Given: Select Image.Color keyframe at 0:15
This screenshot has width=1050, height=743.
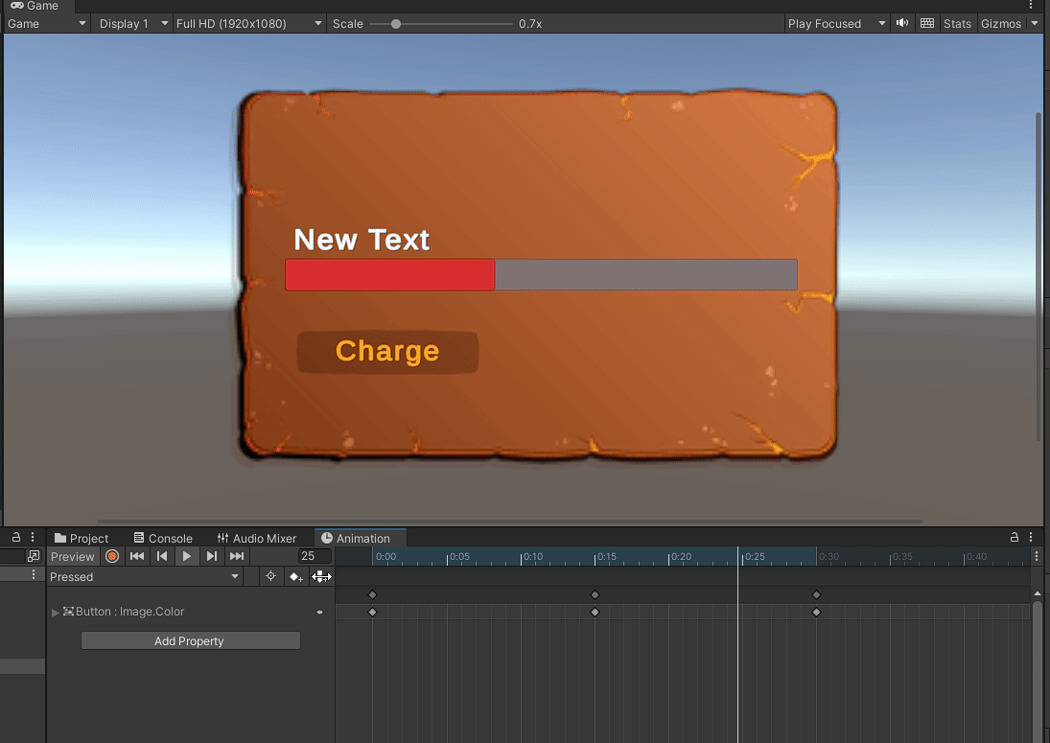Looking at the screenshot, I should coord(595,612).
